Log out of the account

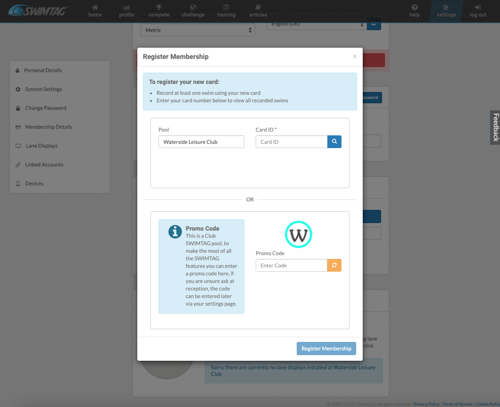478,11
